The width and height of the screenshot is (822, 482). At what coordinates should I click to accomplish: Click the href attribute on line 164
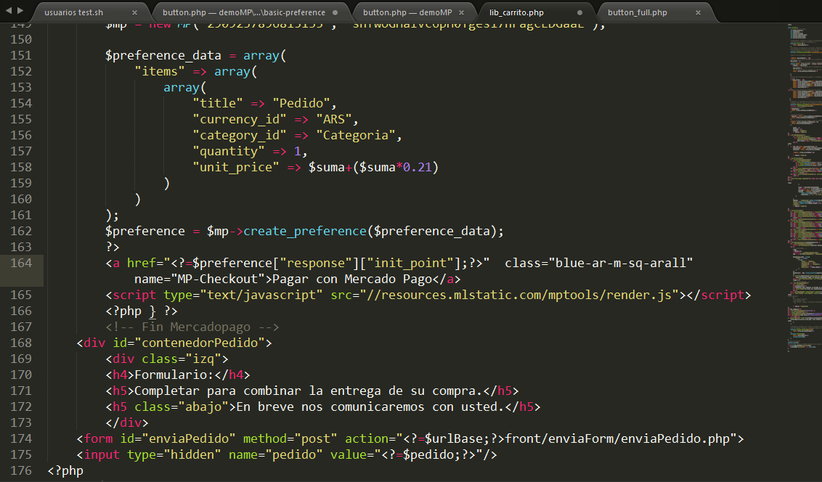(141, 263)
